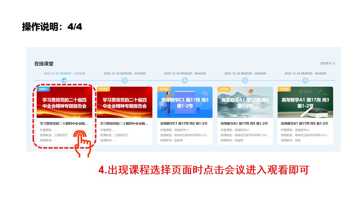Click the course title above teacher 赵嘉琦

pyautogui.click(x=184, y=124)
